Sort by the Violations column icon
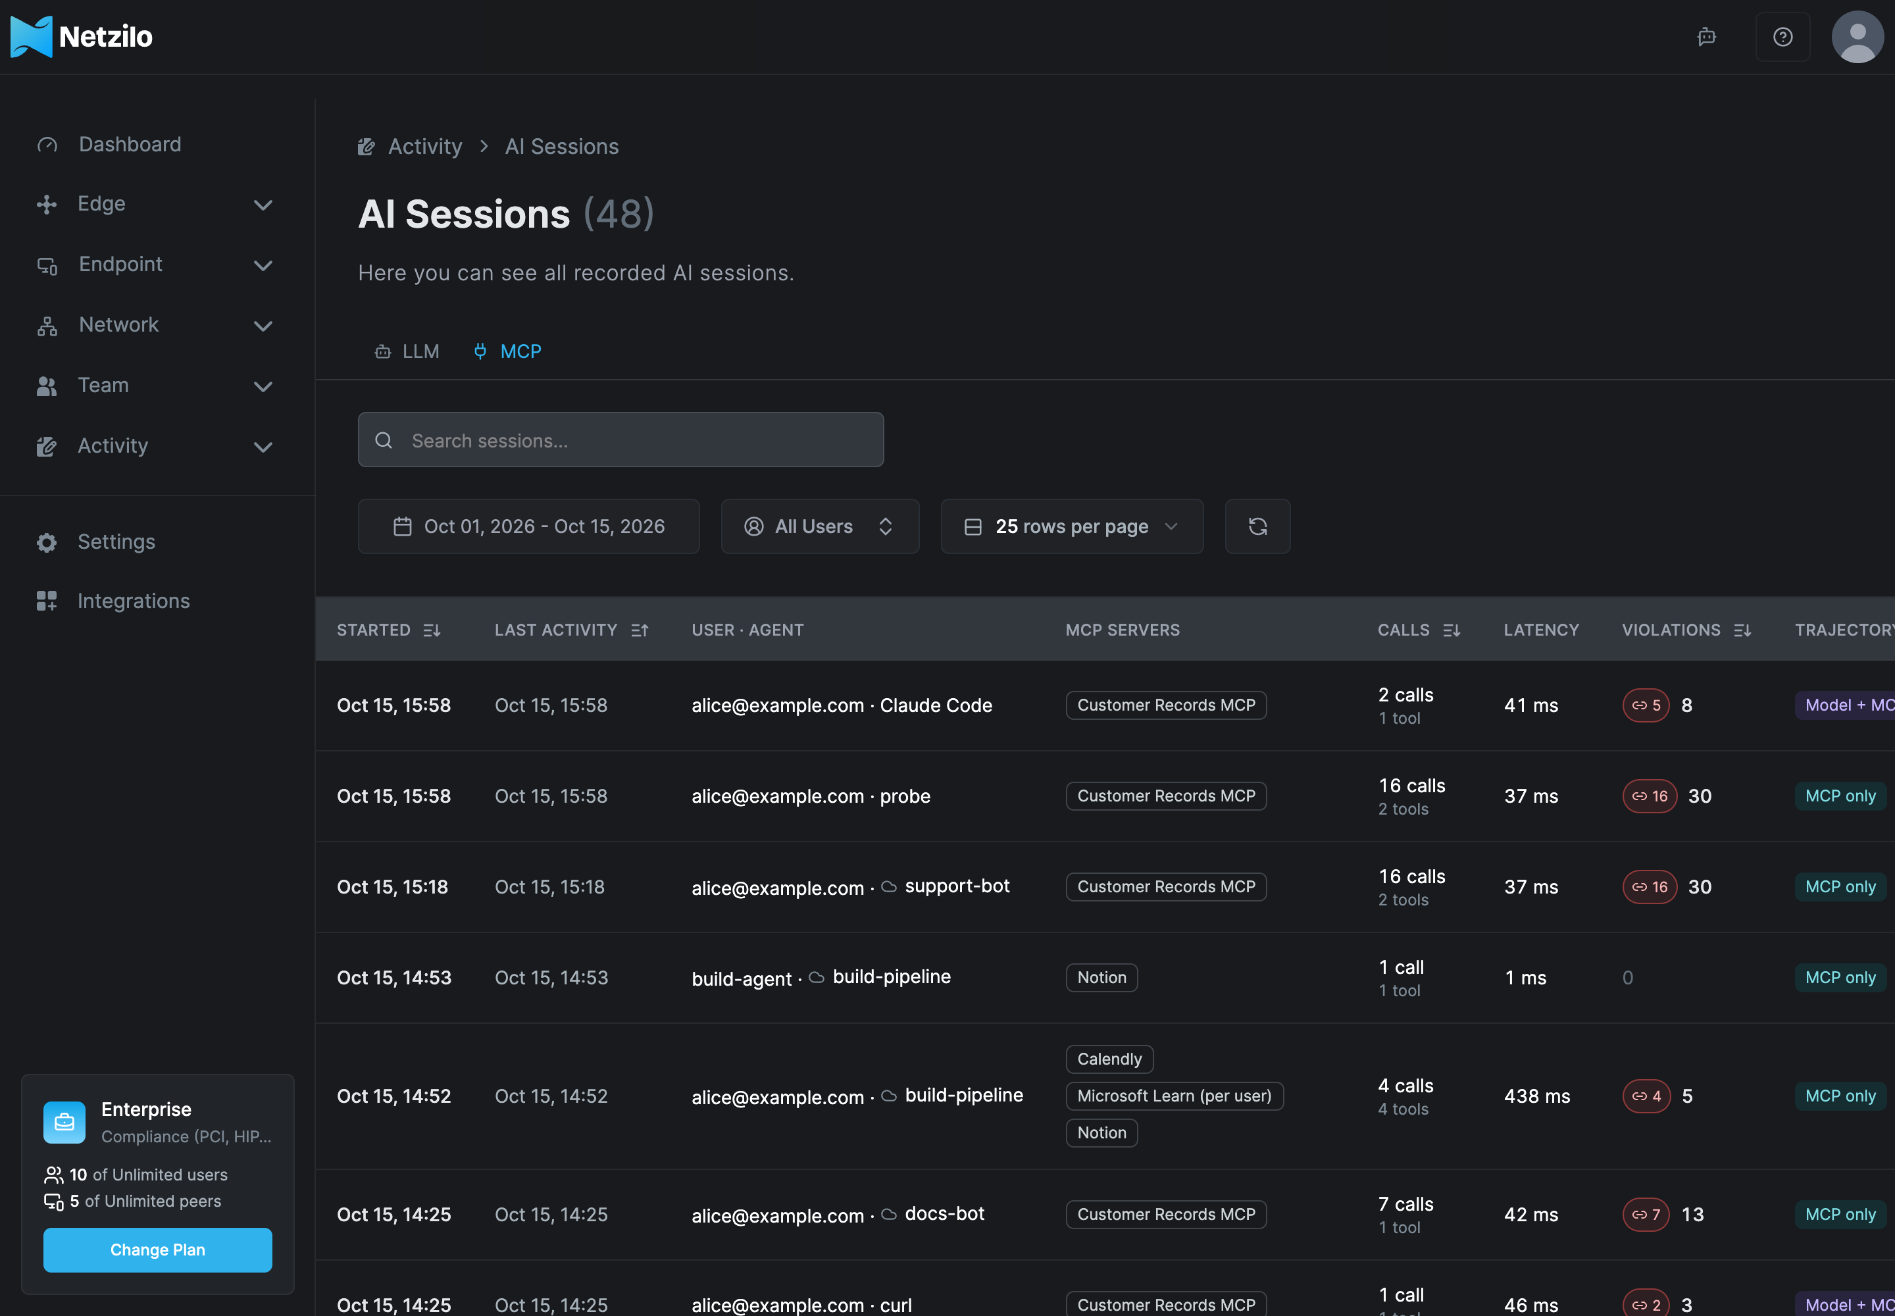The height and width of the screenshot is (1316, 1895). (x=1742, y=630)
